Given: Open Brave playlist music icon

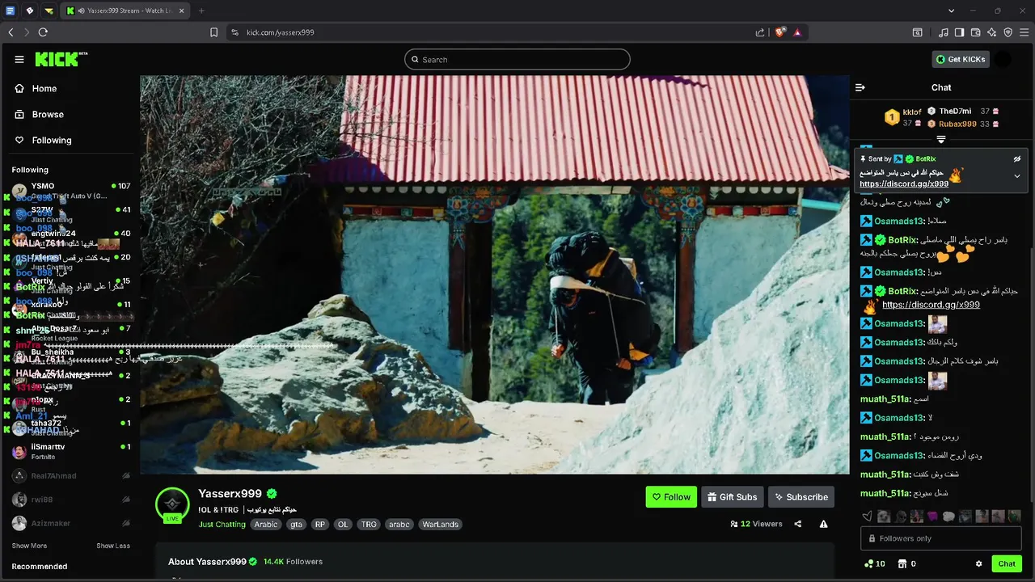Looking at the screenshot, I should coord(944,32).
